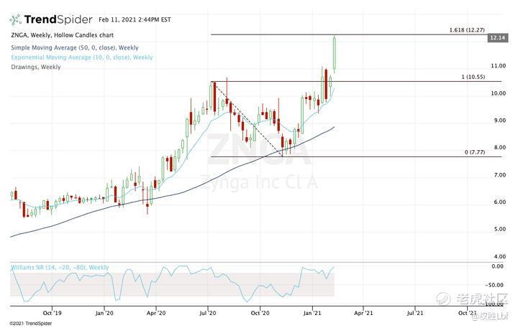The height and width of the screenshot is (328, 518).
Task: Click the 7.00 price axis label
Action: [x=500, y=175]
